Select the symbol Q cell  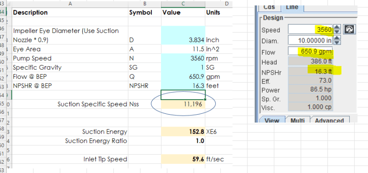tap(144, 77)
